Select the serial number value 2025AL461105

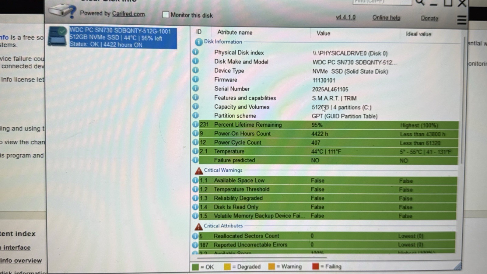[x=330, y=89]
